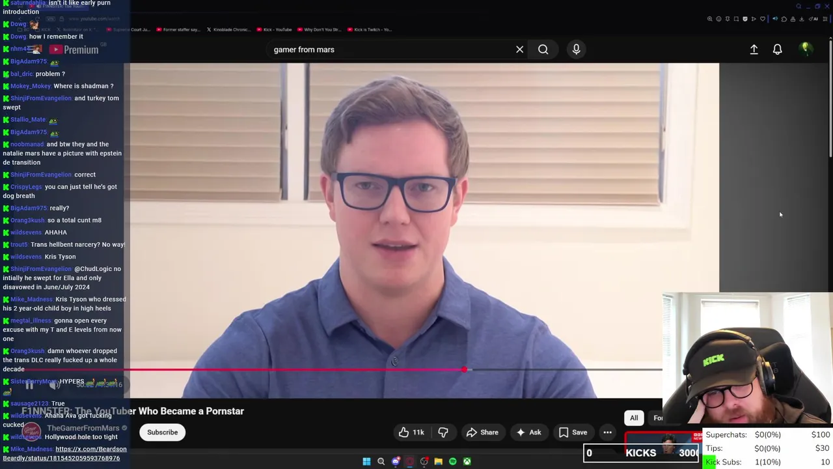Click the blue tab audio speaker icon
833x469 pixels.
click(x=775, y=19)
